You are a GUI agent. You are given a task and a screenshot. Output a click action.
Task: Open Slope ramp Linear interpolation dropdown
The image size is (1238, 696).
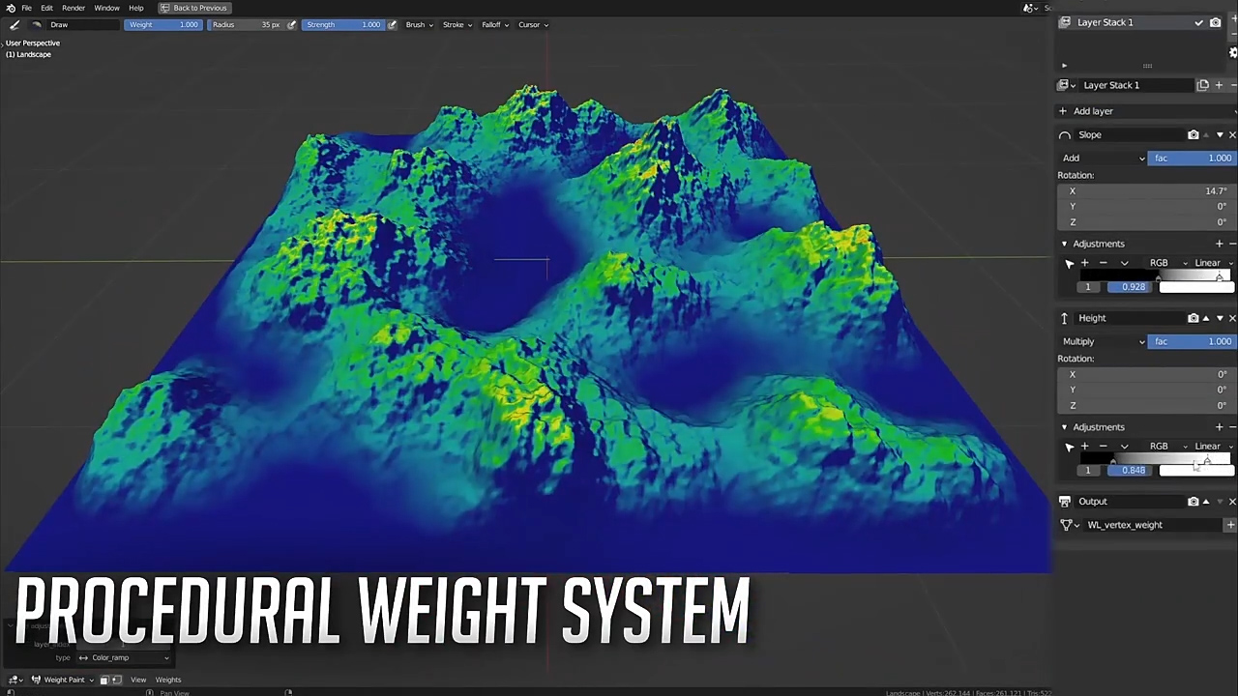(x=1213, y=263)
